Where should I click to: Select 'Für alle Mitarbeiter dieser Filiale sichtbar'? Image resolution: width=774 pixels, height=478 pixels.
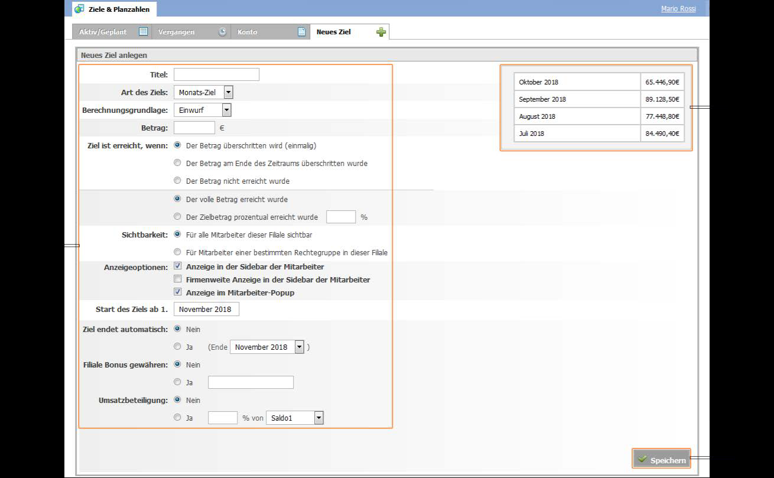177,235
